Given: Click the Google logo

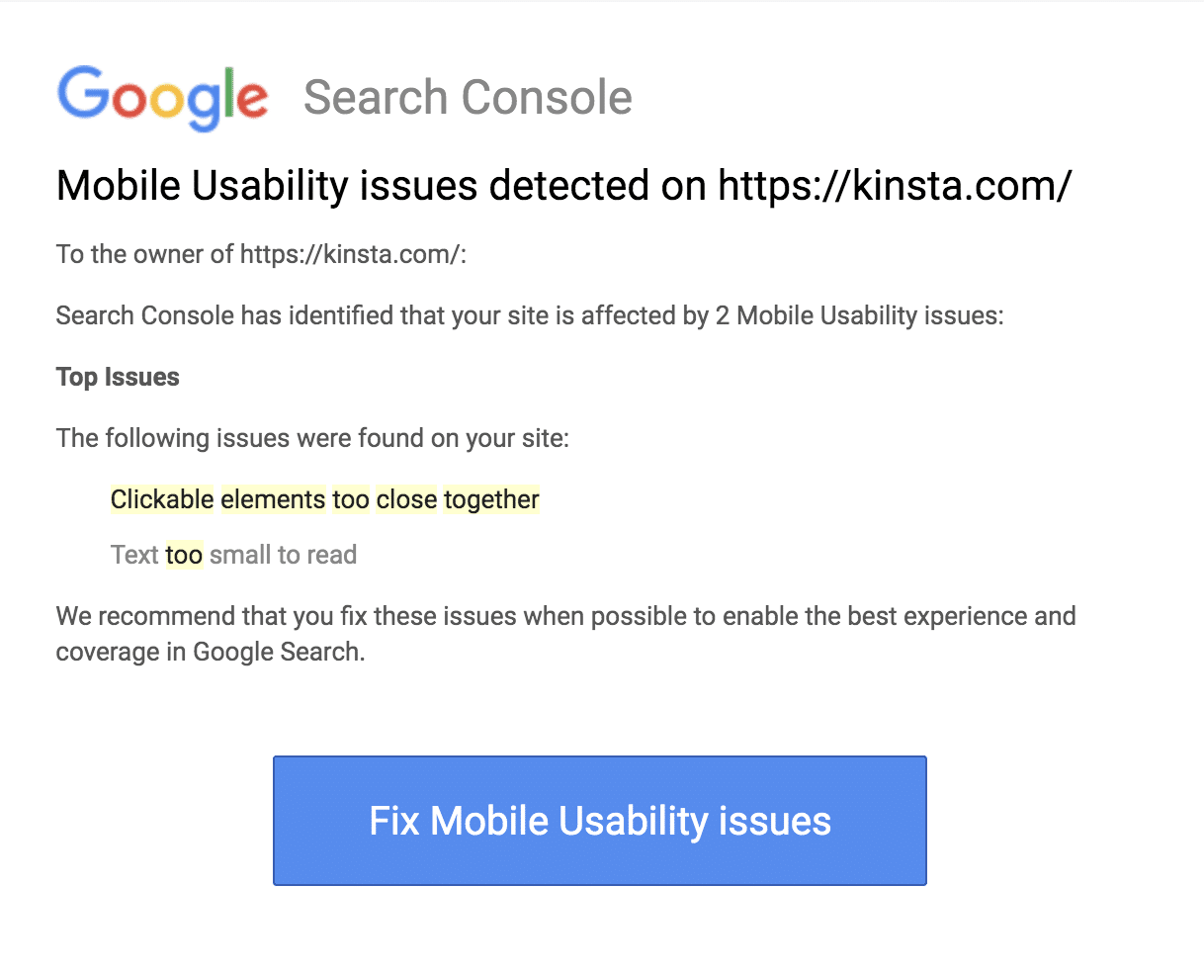Looking at the screenshot, I should click(x=162, y=97).
